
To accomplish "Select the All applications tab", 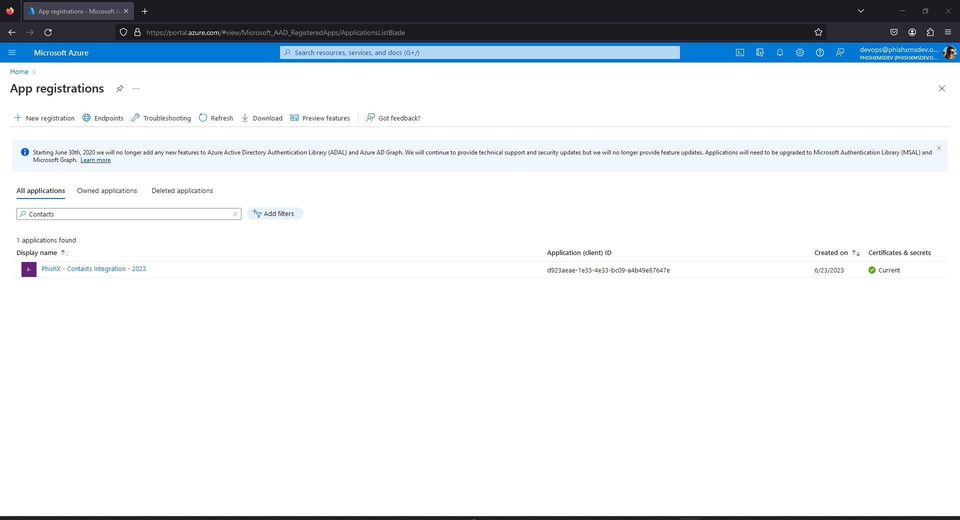I will 40,190.
